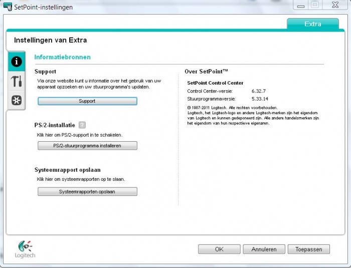
Task: Close the SetPoint-instellingen window
Action: coord(335,5)
